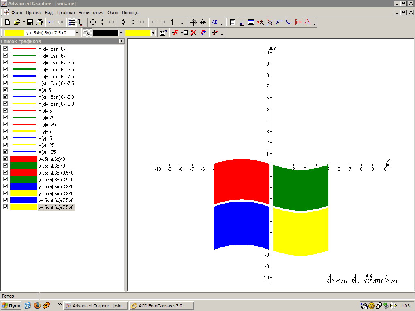Click the Пуск start button
Screen dimensions: 415x311
pos(11,306)
